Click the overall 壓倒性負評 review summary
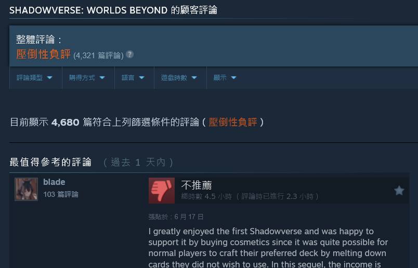This screenshot has height=268, width=418. pyautogui.click(x=44, y=55)
